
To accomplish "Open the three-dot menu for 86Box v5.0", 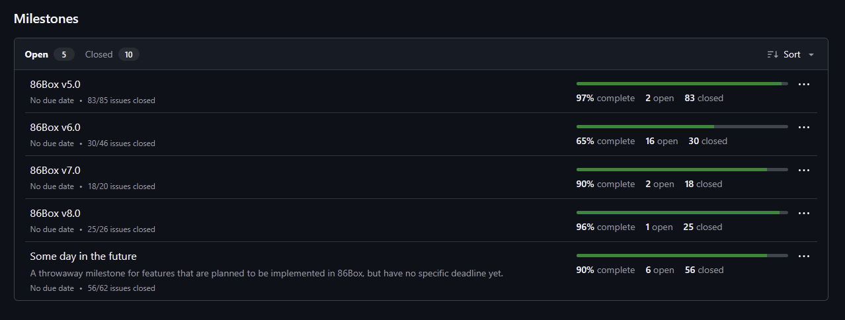I will pos(804,85).
